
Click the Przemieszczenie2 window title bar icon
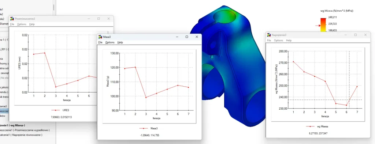coord(12,19)
